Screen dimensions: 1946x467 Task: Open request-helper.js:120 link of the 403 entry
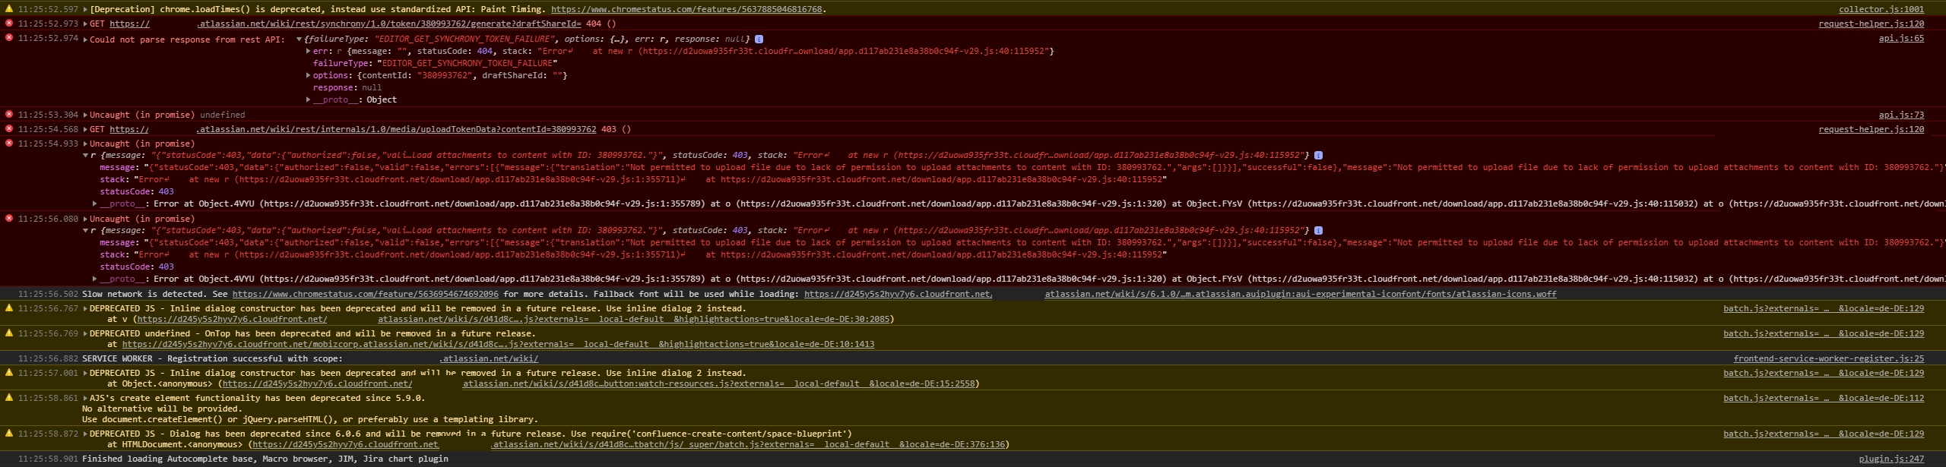[x=1872, y=129]
